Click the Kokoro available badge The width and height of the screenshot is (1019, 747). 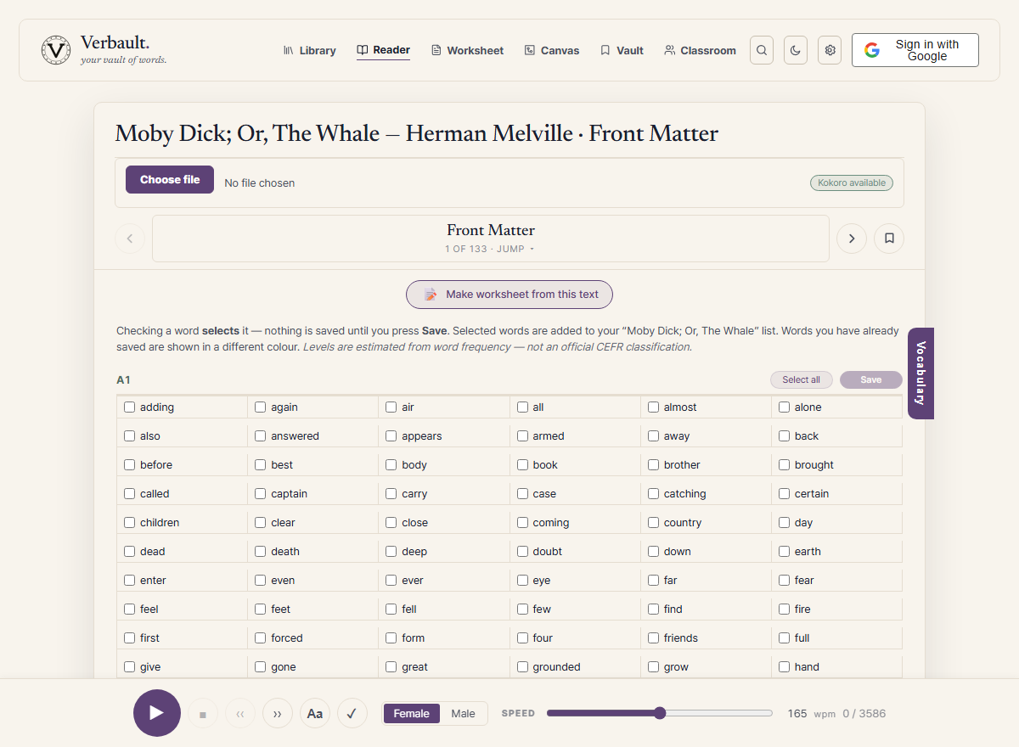point(851,183)
